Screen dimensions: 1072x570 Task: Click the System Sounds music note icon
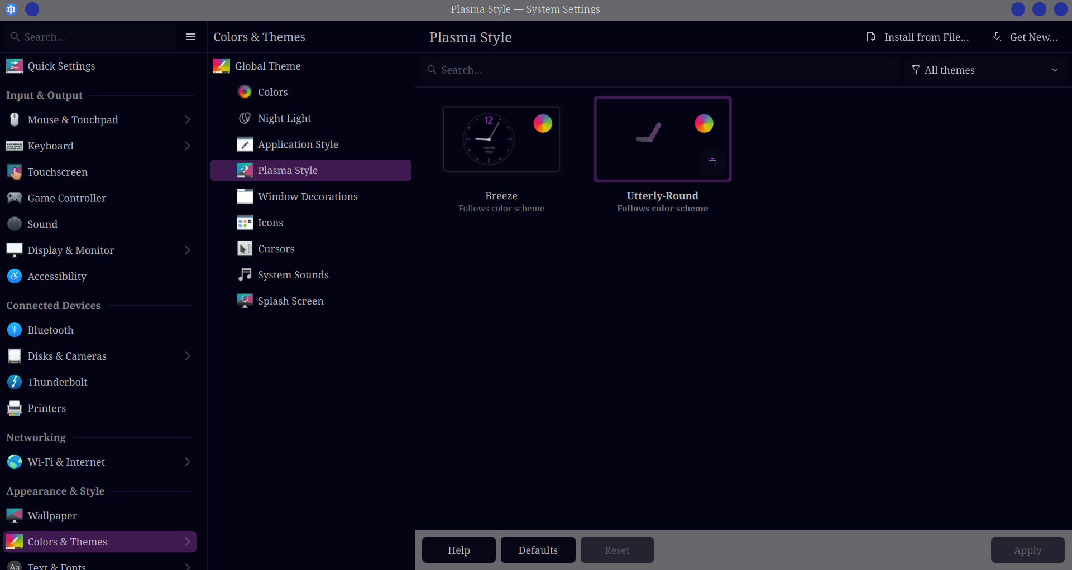245,274
